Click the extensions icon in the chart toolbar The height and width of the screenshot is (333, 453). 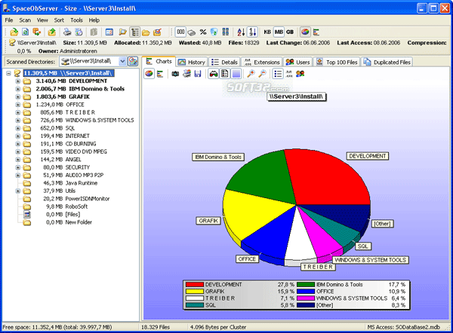pos(289,74)
